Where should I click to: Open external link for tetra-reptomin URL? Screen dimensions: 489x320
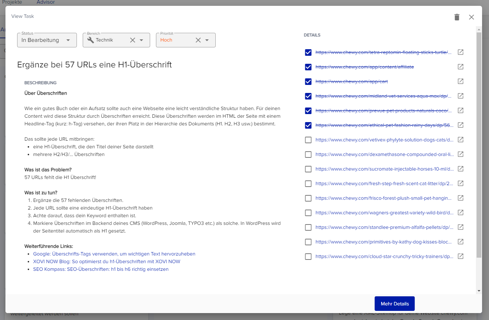pos(461,52)
